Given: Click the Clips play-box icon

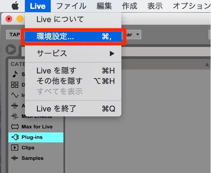Looking at the screenshot, I should point(15,148).
